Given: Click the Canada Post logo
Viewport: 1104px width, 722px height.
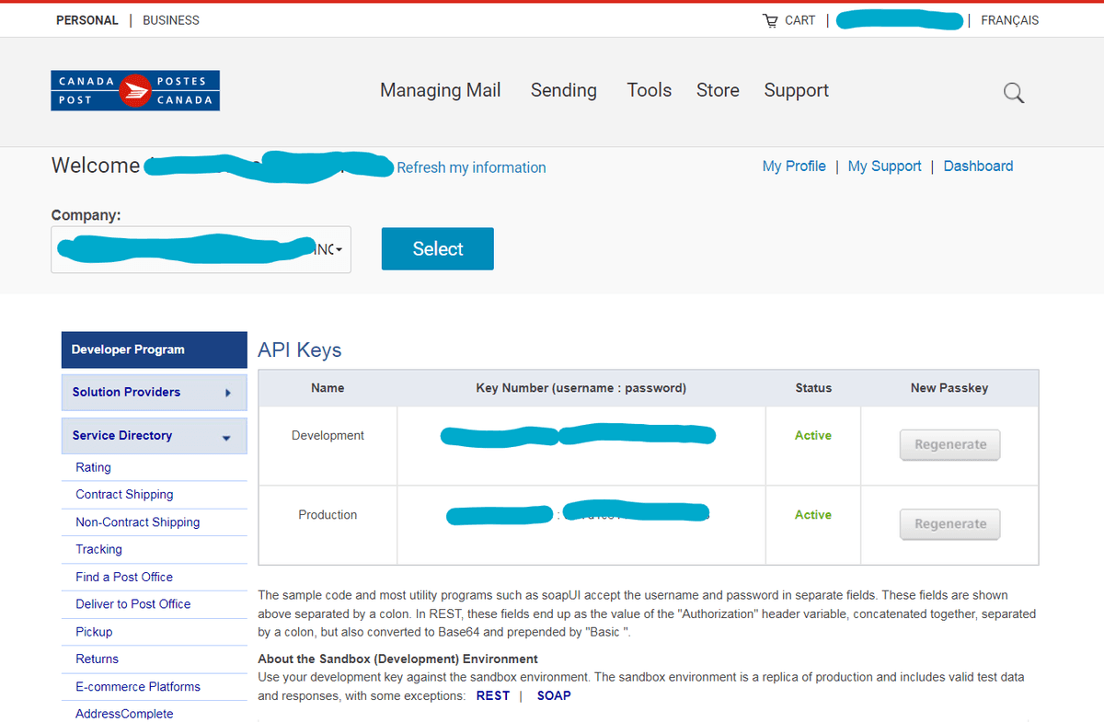Looking at the screenshot, I should pos(135,90).
